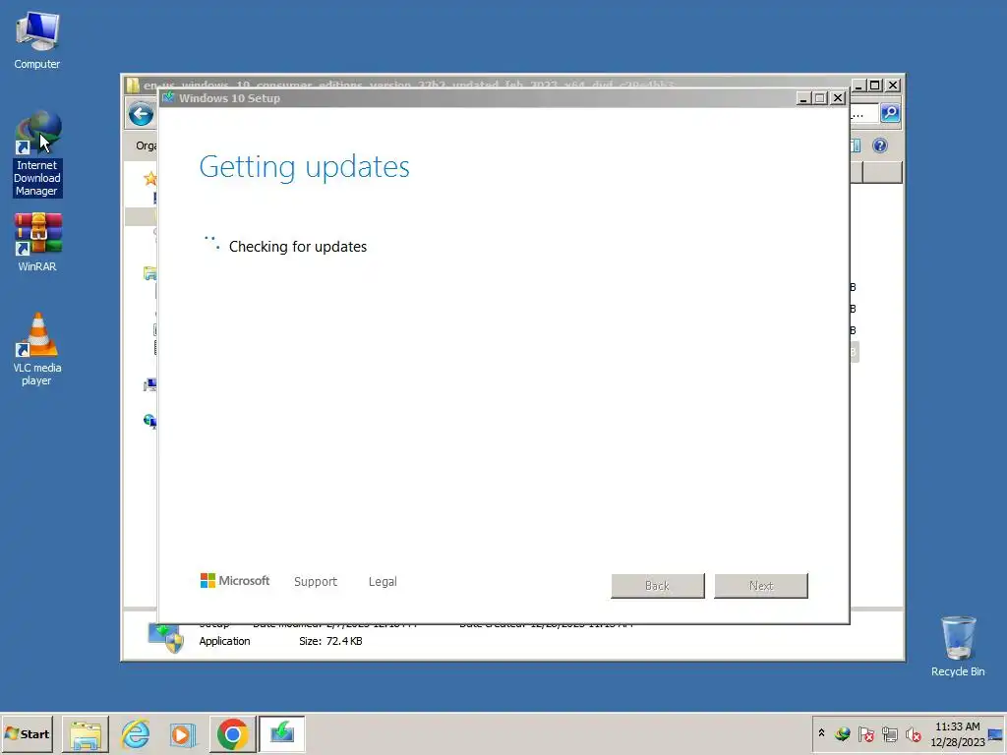Open the network tray icon
The image size is (1007, 755).
[889, 733]
